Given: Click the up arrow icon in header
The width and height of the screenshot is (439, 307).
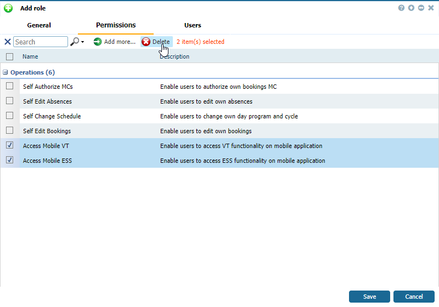Looking at the screenshot, I should [x=411, y=8].
